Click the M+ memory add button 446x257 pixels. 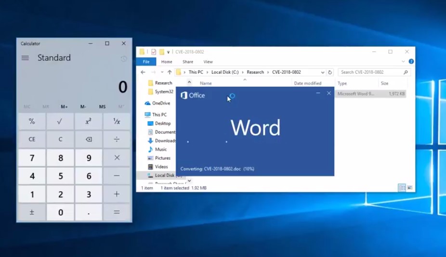(x=65, y=106)
